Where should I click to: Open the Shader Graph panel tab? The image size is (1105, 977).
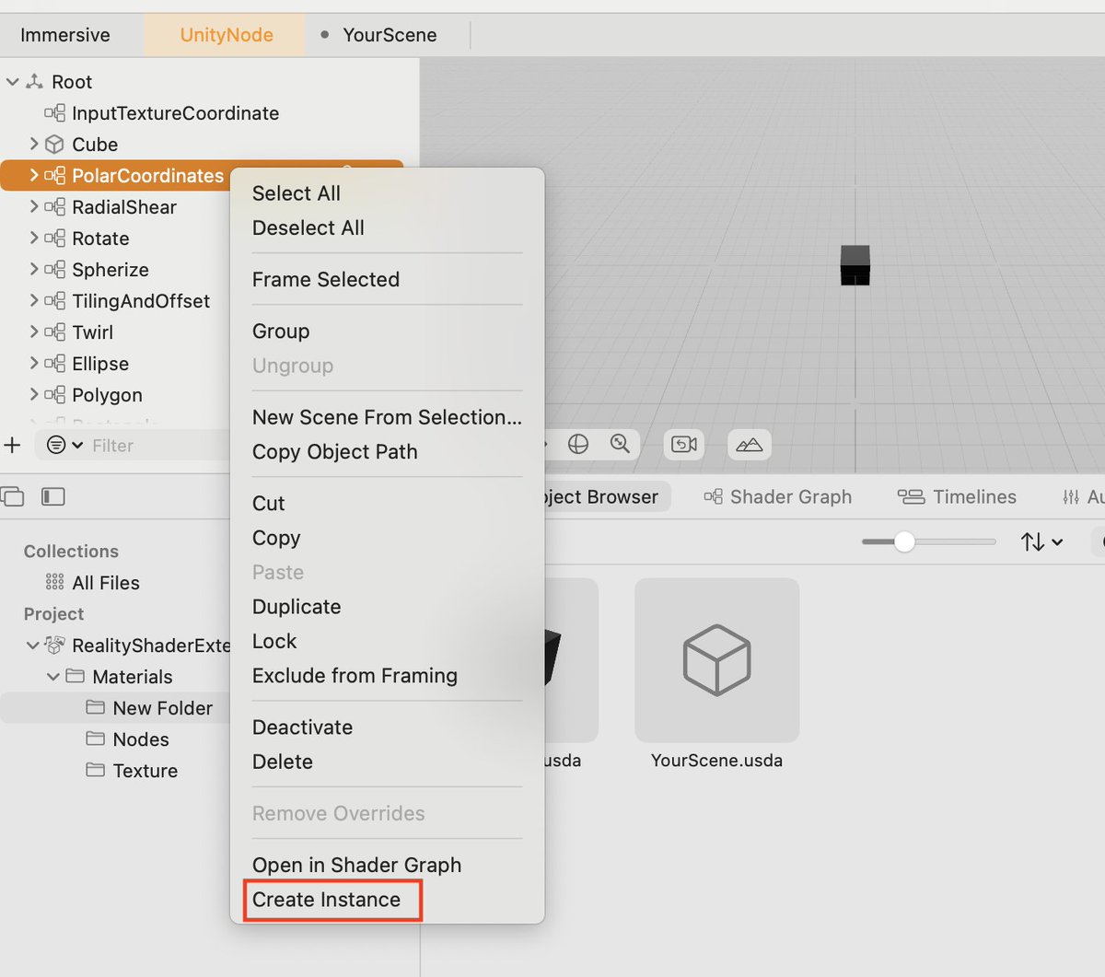(x=778, y=497)
